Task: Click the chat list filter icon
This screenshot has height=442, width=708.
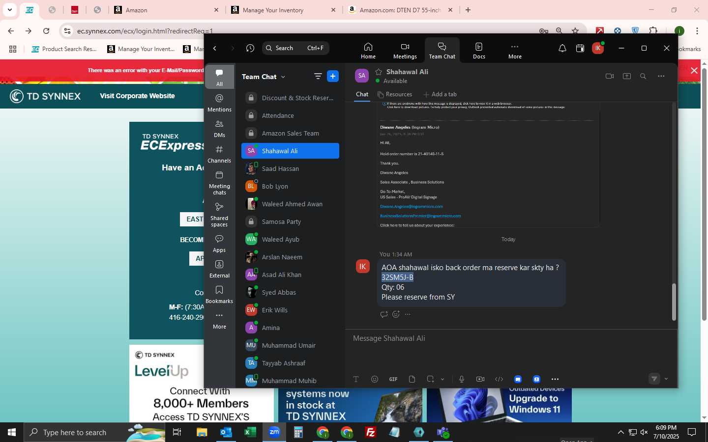Action: click(x=318, y=76)
